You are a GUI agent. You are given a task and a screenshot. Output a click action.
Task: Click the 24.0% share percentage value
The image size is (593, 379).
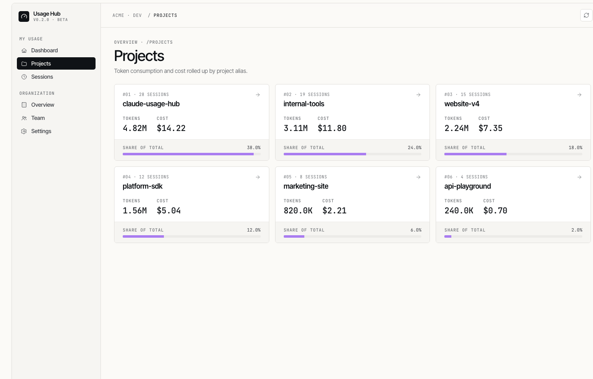click(415, 148)
